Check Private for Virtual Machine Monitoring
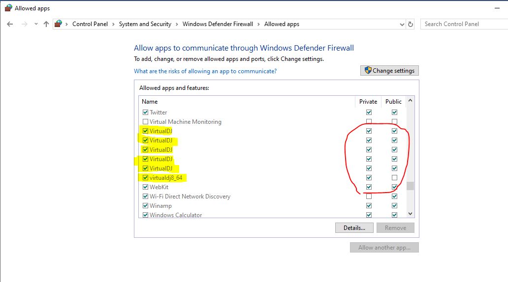 coord(369,122)
